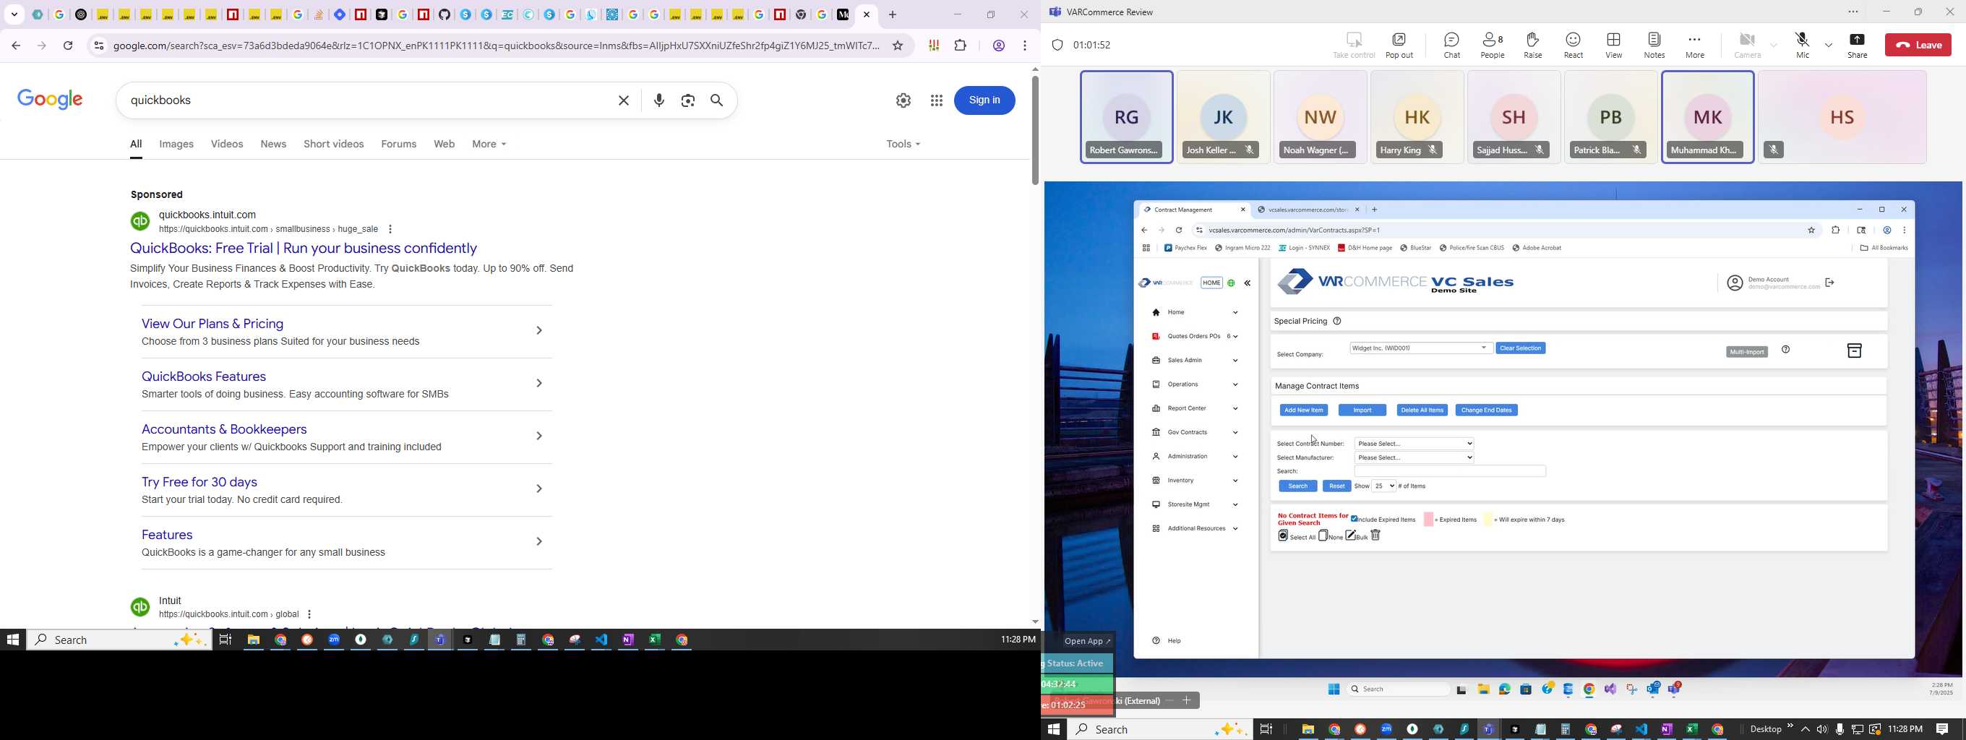
Task: Open the Select Company dropdown
Action: (x=1421, y=348)
